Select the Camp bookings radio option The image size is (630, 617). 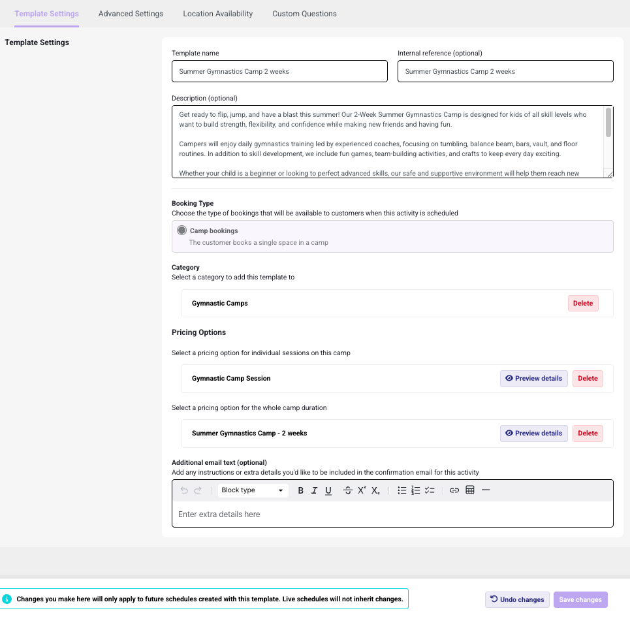(x=181, y=230)
